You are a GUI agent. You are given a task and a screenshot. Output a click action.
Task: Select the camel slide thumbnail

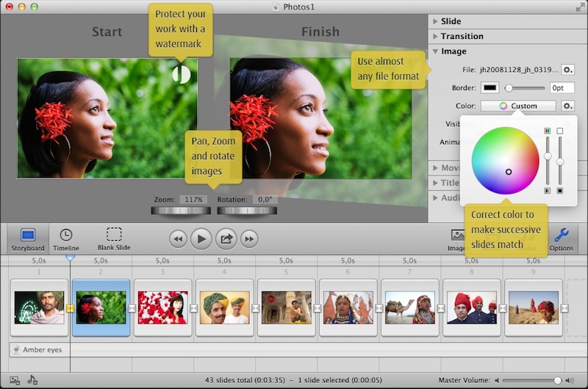click(409, 308)
